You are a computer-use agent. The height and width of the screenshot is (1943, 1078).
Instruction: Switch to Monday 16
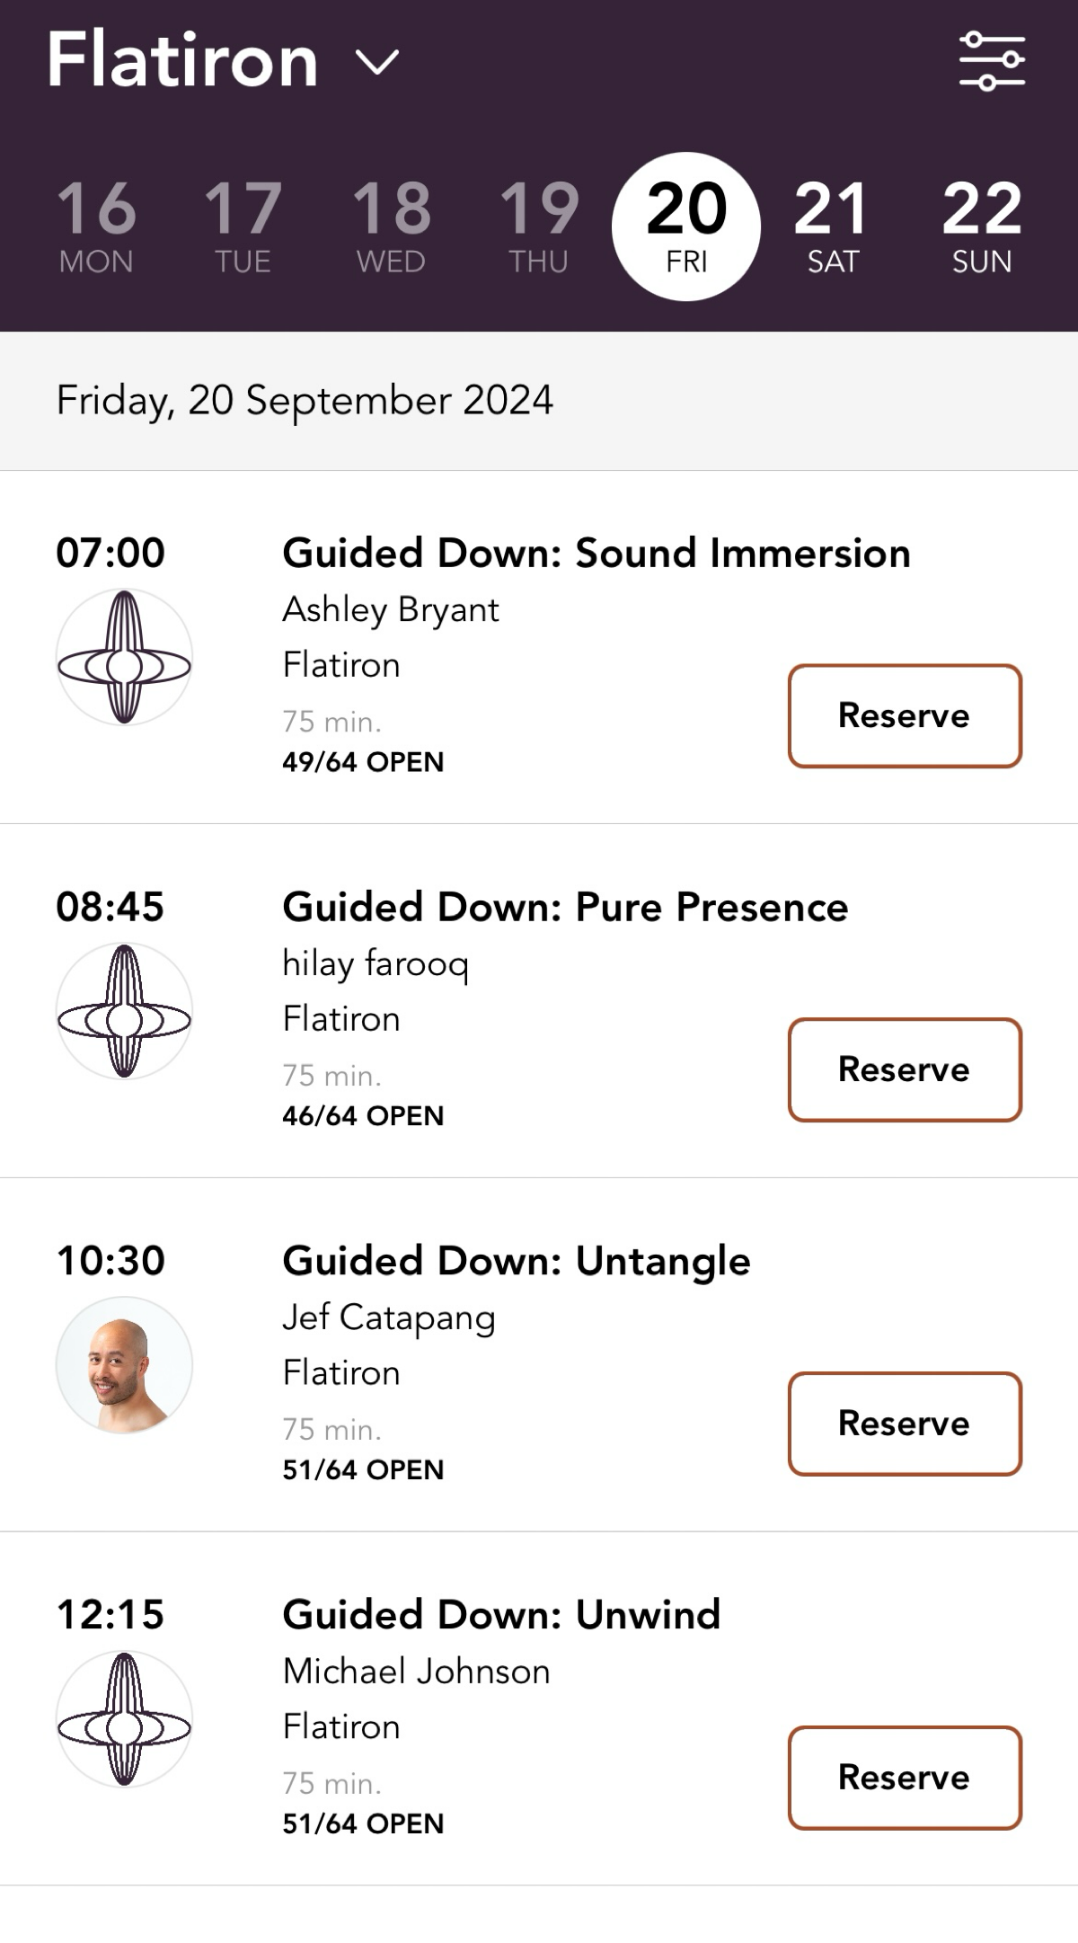tap(96, 226)
